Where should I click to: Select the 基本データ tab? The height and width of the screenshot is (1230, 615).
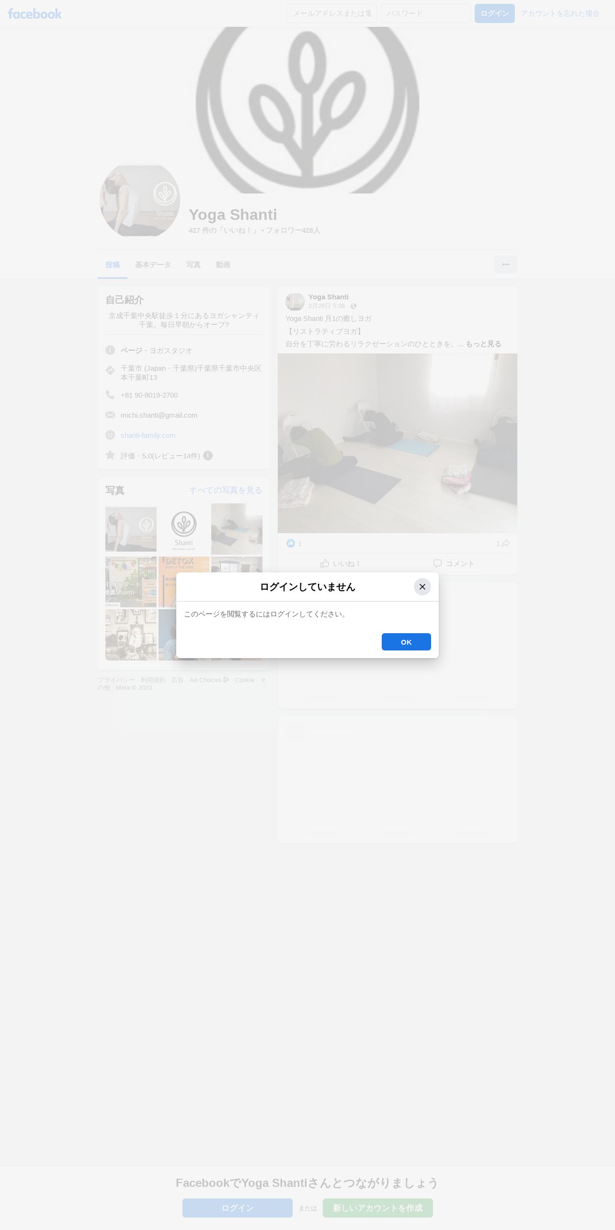tap(153, 264)
